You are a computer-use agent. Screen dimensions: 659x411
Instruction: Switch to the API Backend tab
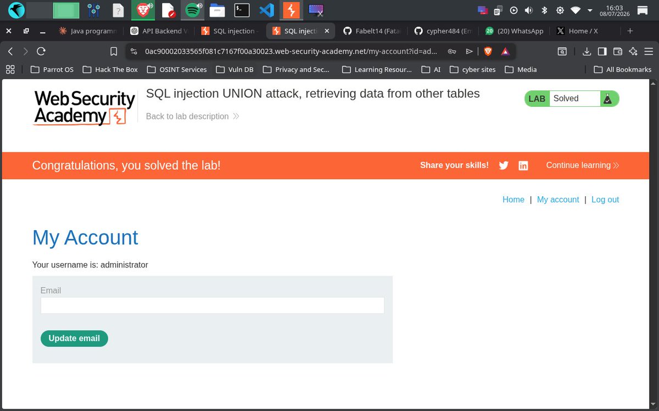pyautogui.click(x=159, y=31)
